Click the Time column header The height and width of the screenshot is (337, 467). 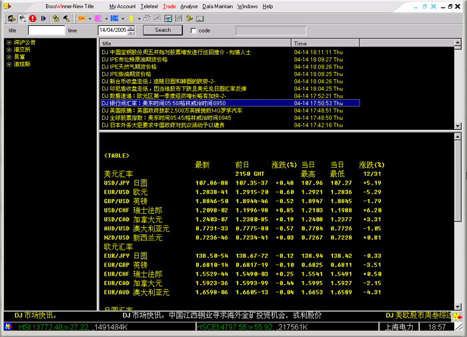pos(326,43)
